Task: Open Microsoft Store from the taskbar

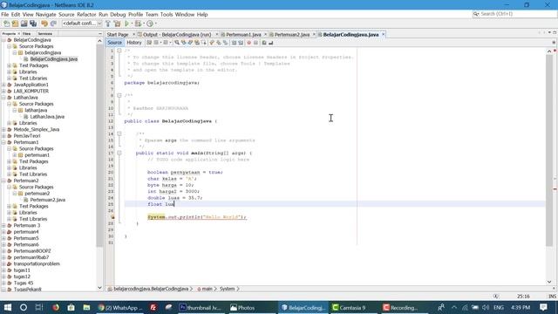Action: click(71, 307)
